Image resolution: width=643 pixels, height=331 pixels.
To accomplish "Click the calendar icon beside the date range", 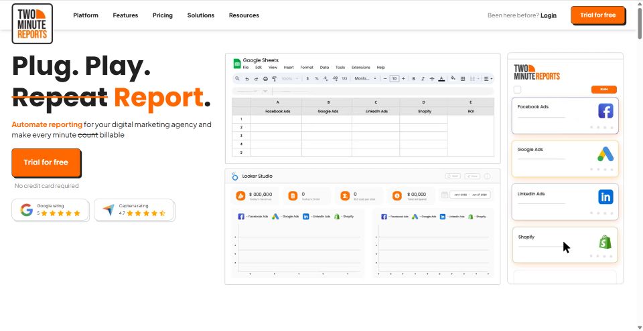I will tap(444, 195).
